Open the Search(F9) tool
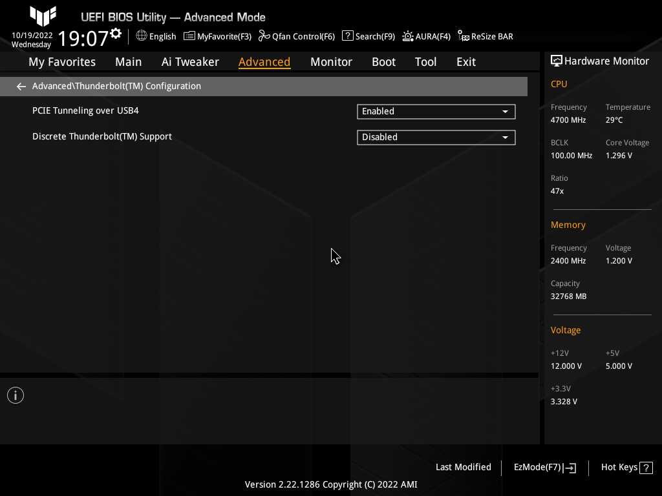Screen dimensions: 662x496 (x=368, y=36)
